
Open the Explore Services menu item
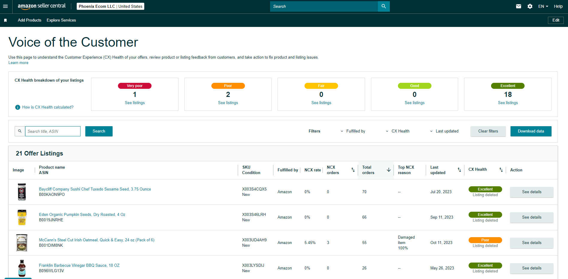(61, 20)
